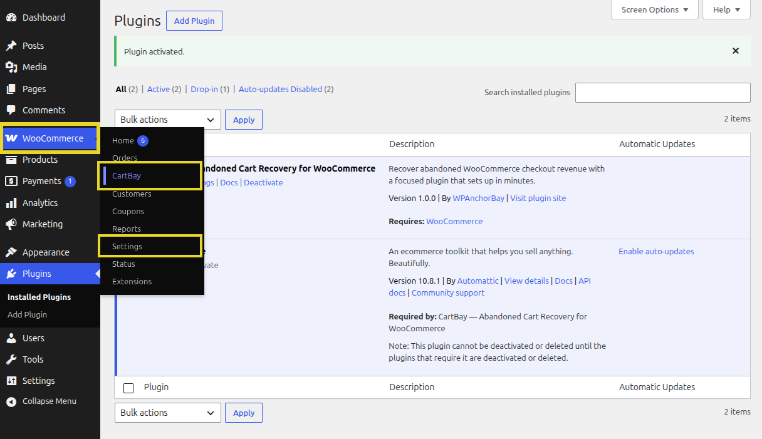Click the Payments dollar icon
The width and height of the screenshot is (762, 439).
click(11, 181)
